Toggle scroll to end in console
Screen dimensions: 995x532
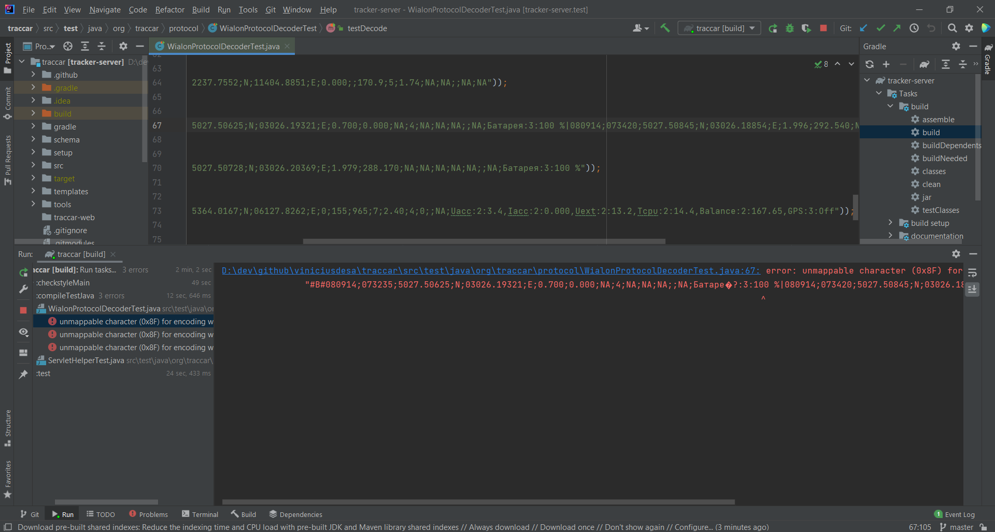[972, 289]
